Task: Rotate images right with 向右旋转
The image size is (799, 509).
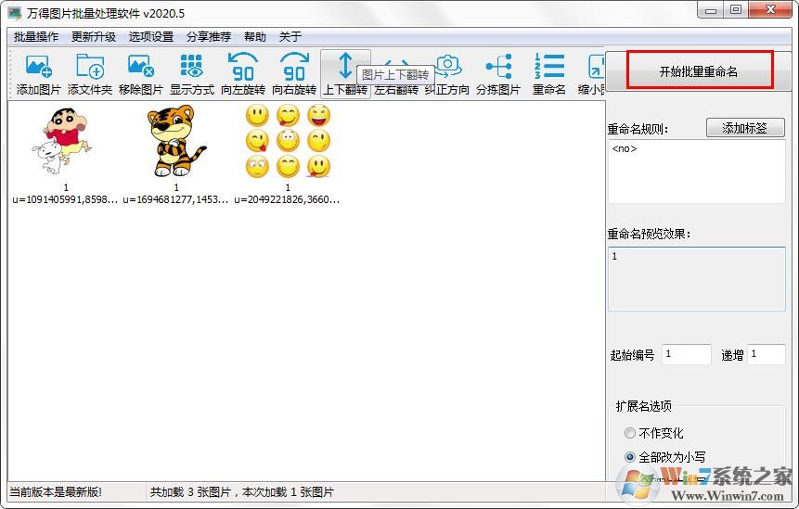Action: pos(294,74)
